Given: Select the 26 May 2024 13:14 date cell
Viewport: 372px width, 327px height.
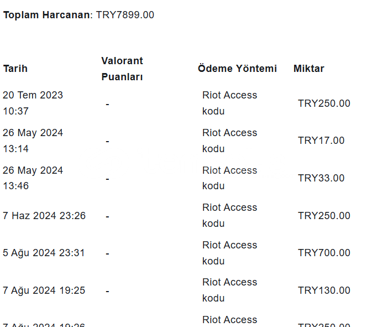Looking at the screenshot, I should click(x=33, y=141).
